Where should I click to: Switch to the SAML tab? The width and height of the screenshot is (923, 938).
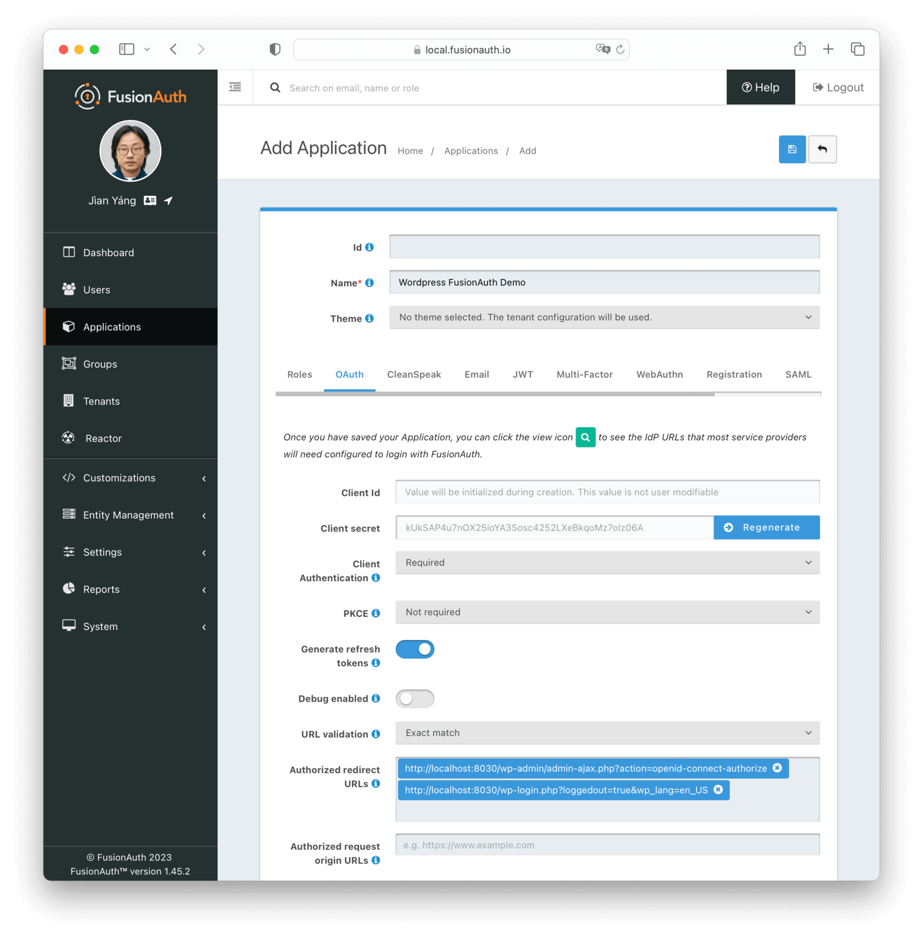798,375
